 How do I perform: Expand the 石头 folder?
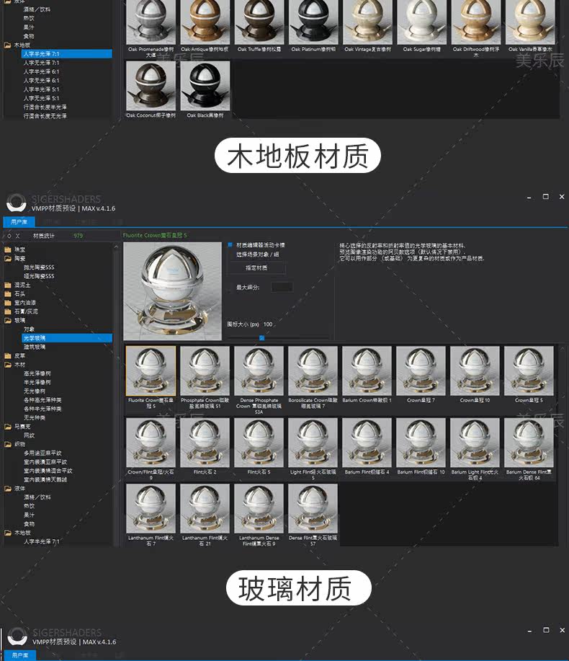pos(8,294)
